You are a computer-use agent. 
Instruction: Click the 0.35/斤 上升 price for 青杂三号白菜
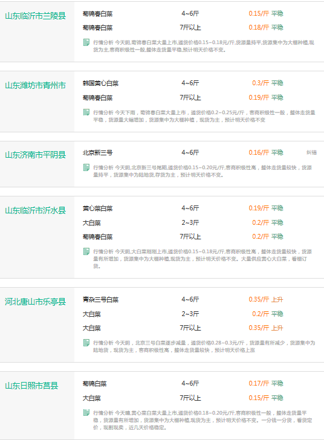[x=266, y=299]
